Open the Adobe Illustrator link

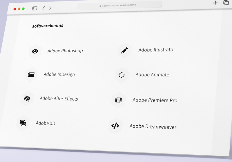pos(157,50)
